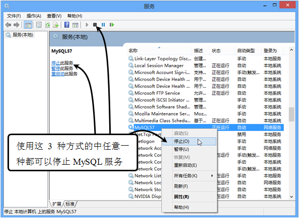Click the blue Help question-mark icon
Image resolution: width=300 pixels, height=219 pixels.
point(67,25)
